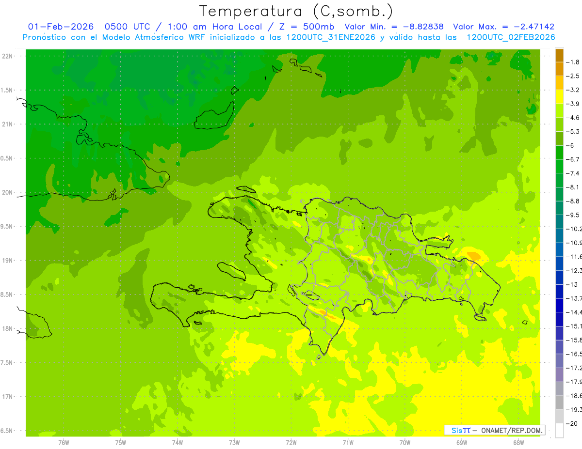Click the '-17.2' colorbar value
The width and height of the screenshot is (582, 449).
tap(574, 368)
